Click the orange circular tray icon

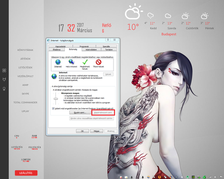(160, 177)
